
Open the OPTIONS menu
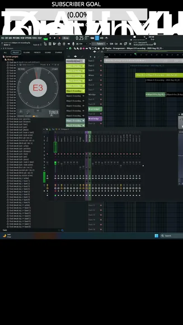point(28,38)
